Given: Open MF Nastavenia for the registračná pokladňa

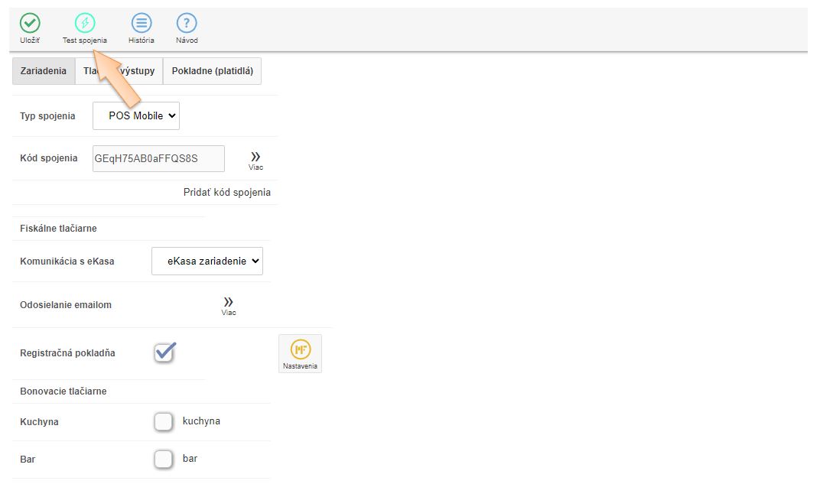Looking at the screenshot, I should coord(300,353).
